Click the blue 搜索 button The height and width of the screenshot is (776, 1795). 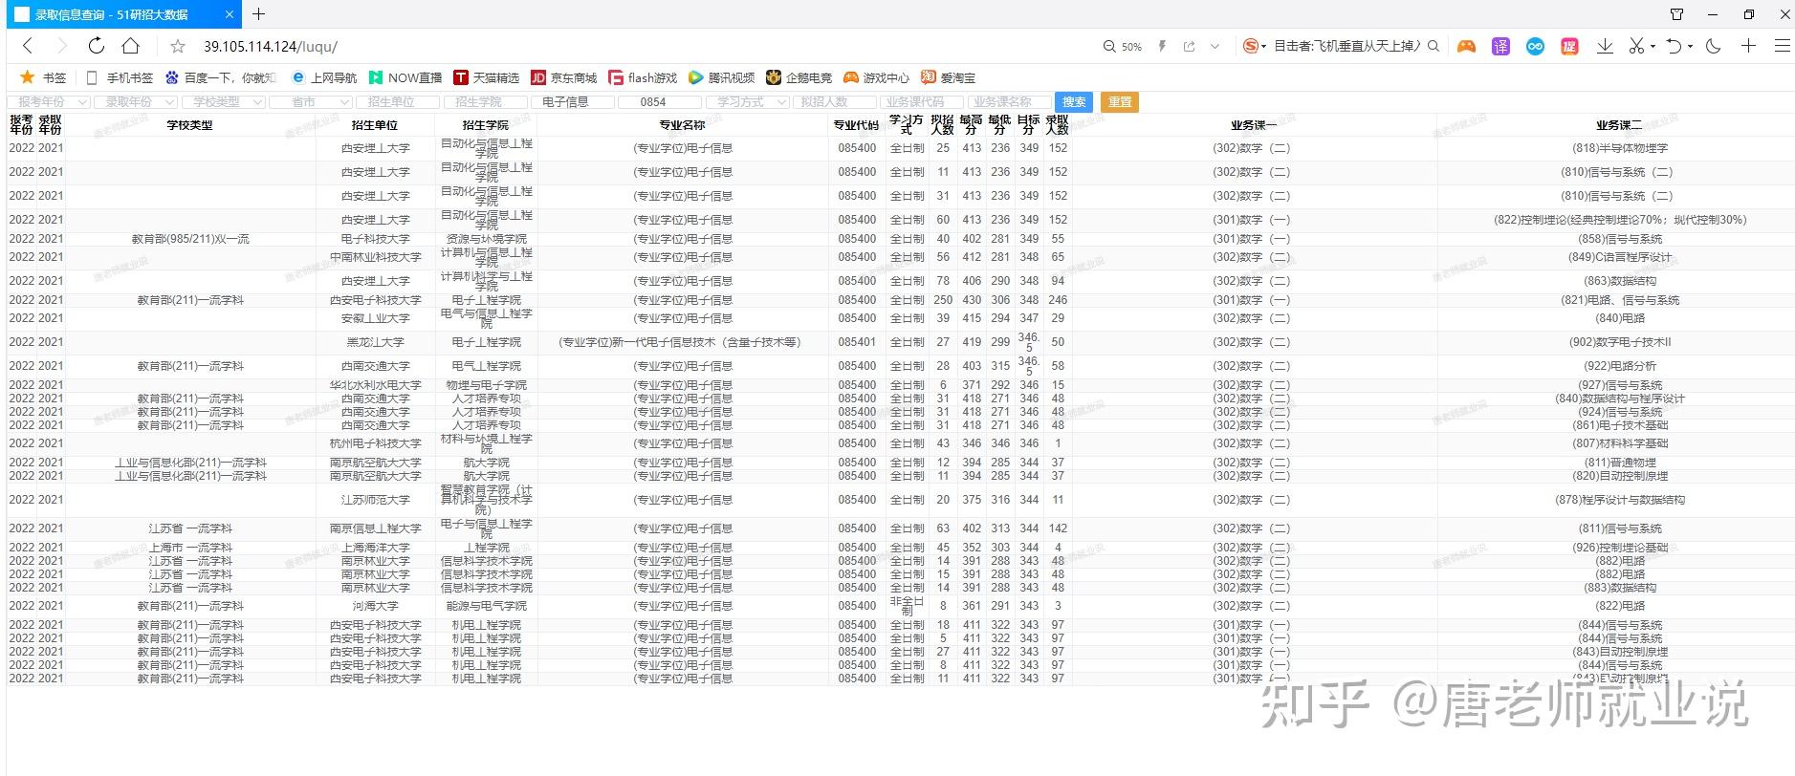pyautogui.click(x=1074, y=102)
